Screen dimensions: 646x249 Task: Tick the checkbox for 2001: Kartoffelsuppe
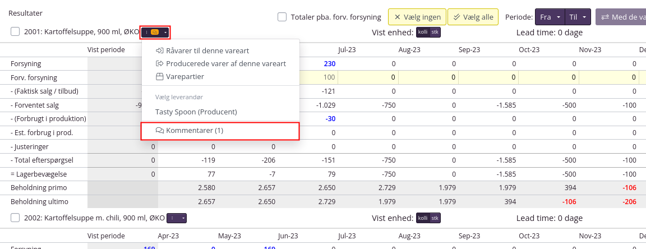pos(15,32)
